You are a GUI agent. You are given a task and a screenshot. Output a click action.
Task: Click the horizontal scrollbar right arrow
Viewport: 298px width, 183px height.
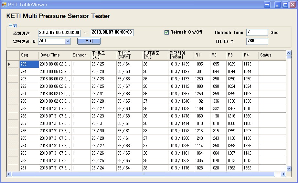(283, 174)
